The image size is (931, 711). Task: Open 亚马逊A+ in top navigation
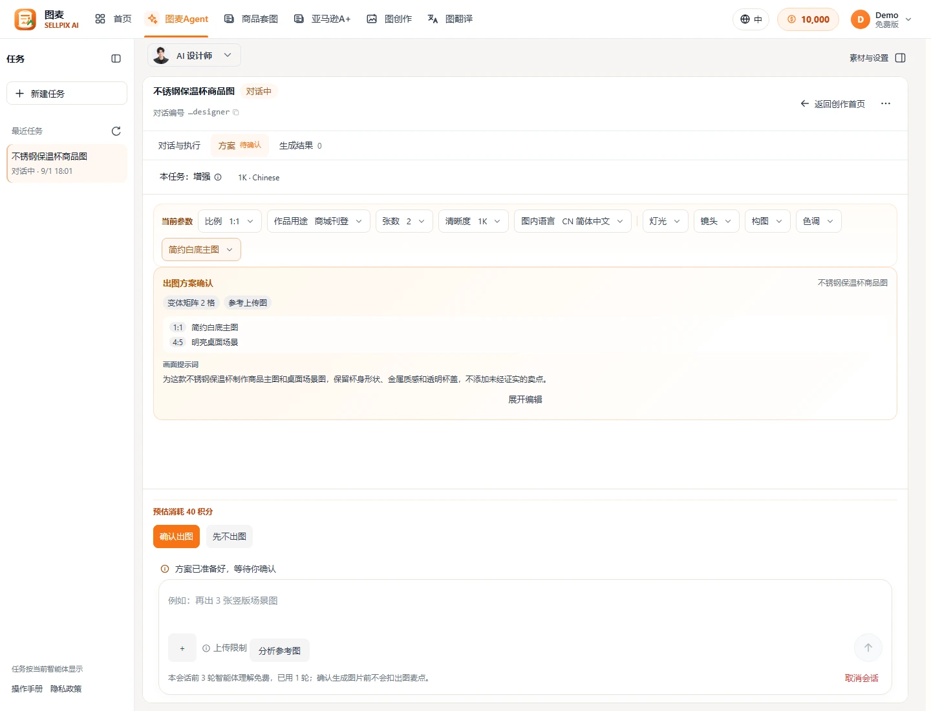click(x=322, y=19)
